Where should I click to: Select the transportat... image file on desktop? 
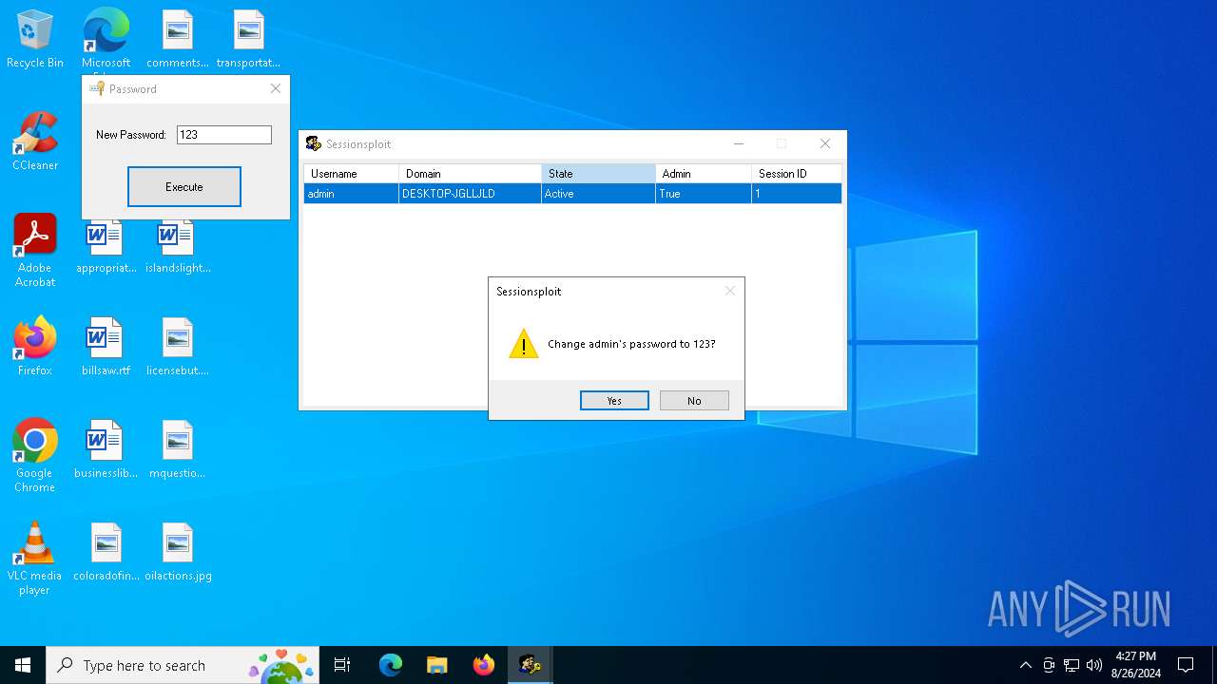coord(248,40)
